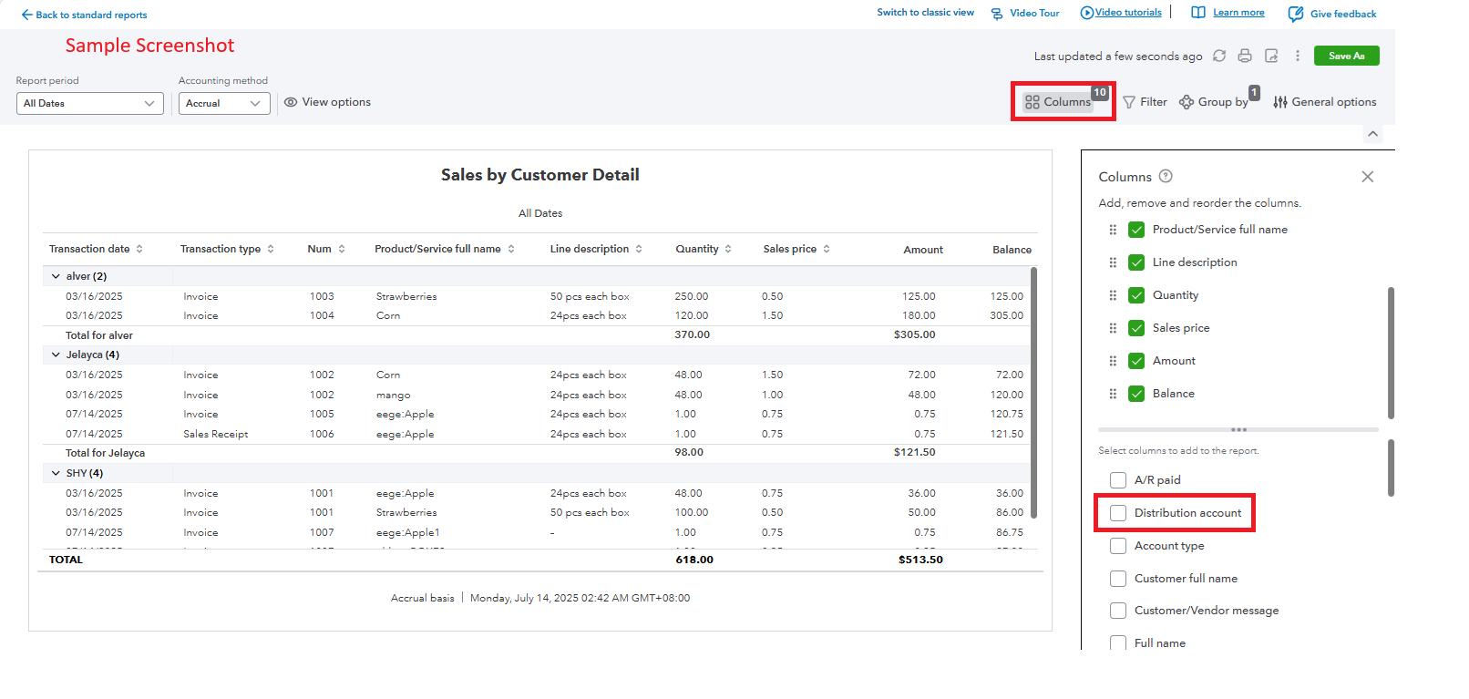Sort by Transaction date column arrows
Image resolution: width=1469 pixels, height=699 pixels.
[x=139, y=249]
